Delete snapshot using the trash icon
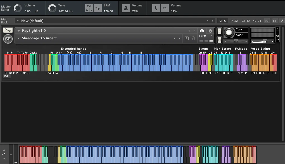Screen dimensions: 285x164 tap(193, 38)
